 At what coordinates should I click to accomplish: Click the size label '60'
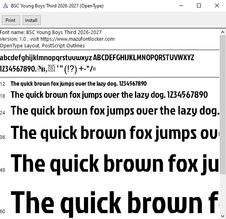pyautogui.click(x=3, y=212)
